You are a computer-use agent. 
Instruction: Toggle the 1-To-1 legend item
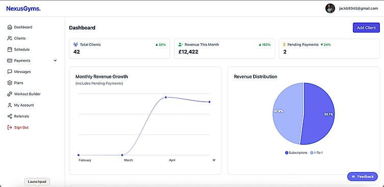317,153
